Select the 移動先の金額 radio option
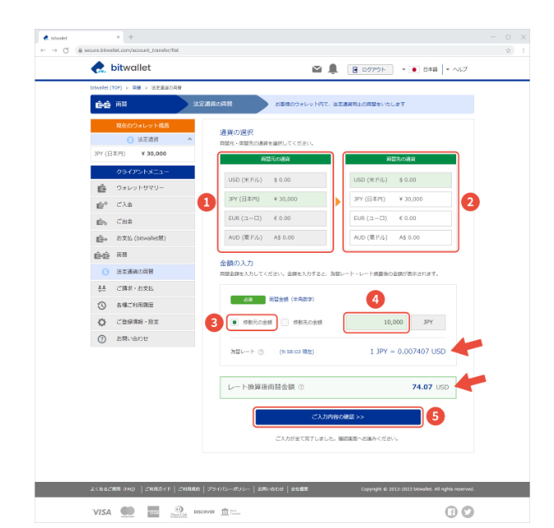This screenshot has height=528, width=554. pos(285,322)
